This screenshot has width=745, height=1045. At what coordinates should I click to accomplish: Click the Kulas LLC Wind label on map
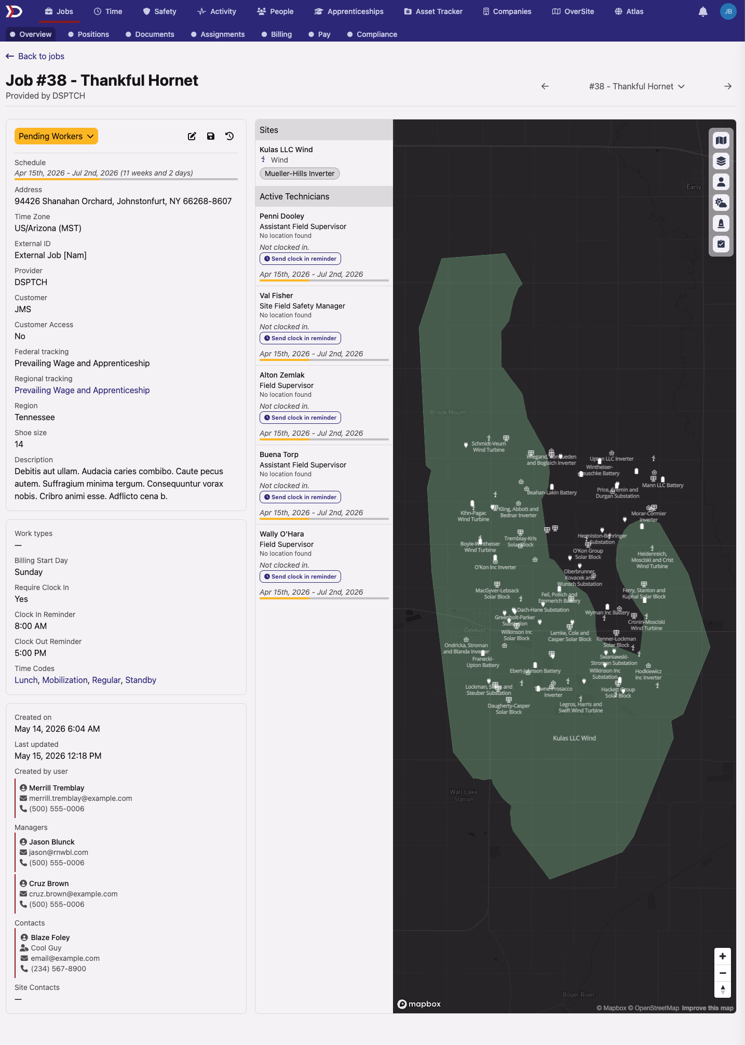pyautogui.click(x=574, y=738)
